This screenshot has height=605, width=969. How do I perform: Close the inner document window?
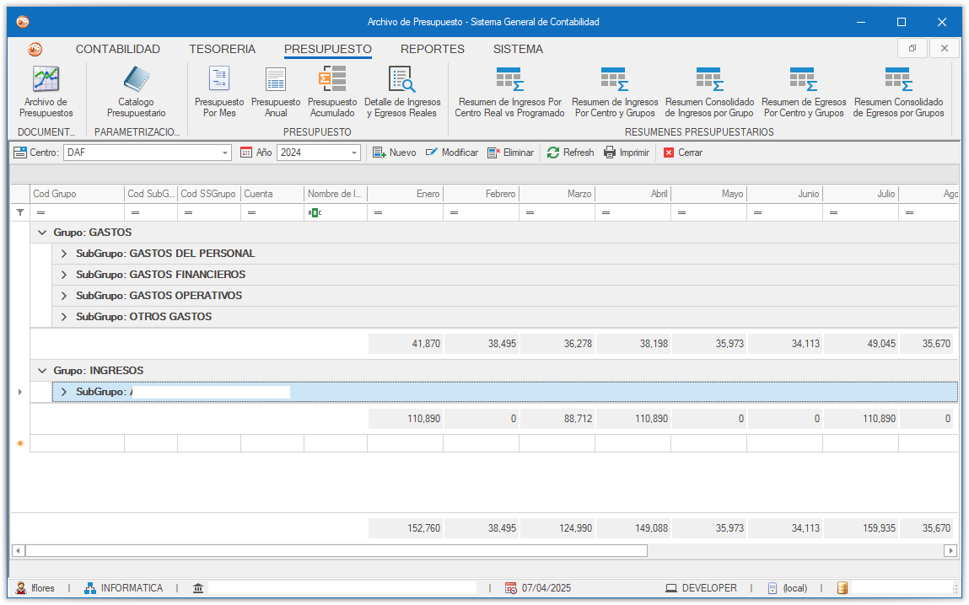tap(945, 48)
